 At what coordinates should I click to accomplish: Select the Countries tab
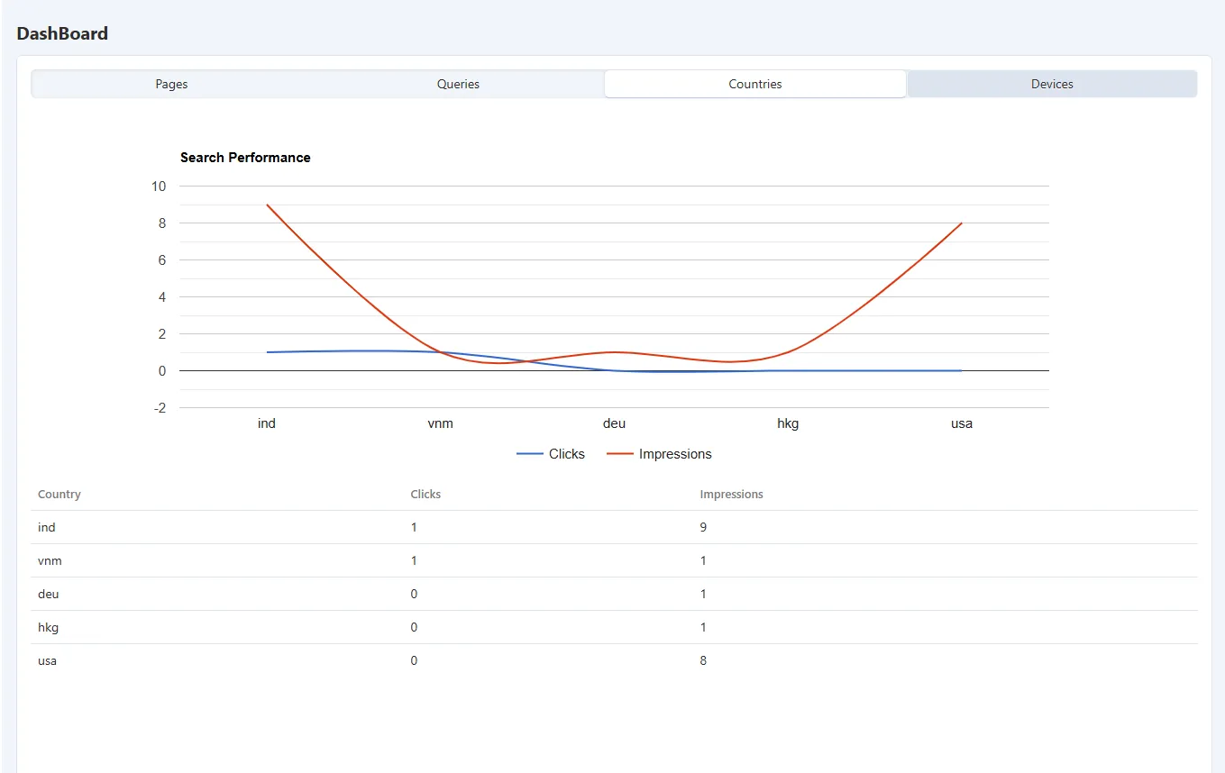755,84
